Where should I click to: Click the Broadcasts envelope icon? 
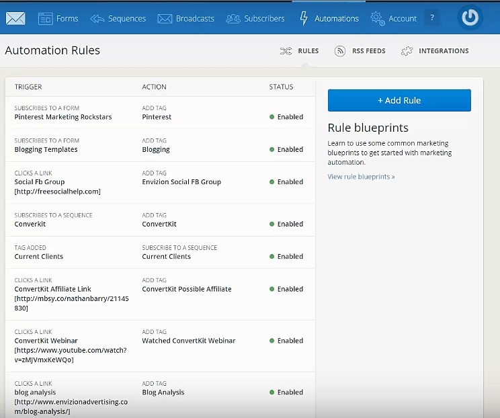tap(165, 19)
